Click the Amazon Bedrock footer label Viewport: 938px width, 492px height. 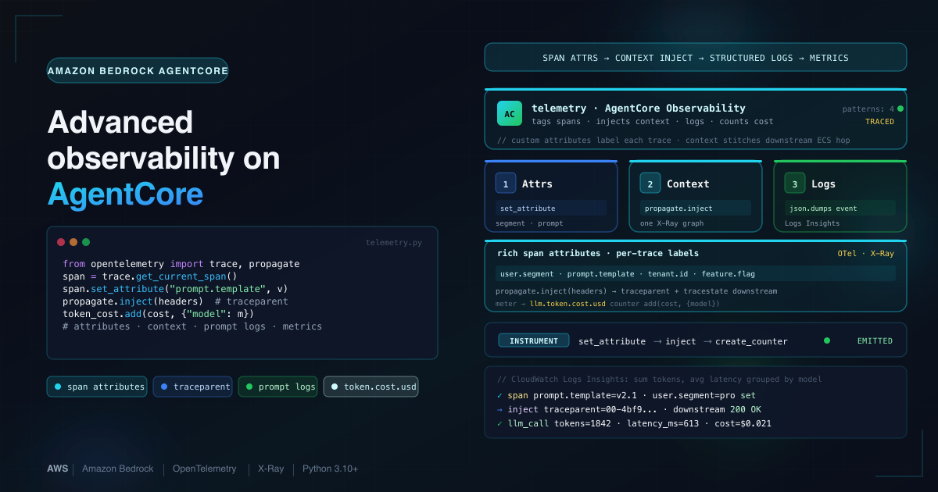point(117,469)
